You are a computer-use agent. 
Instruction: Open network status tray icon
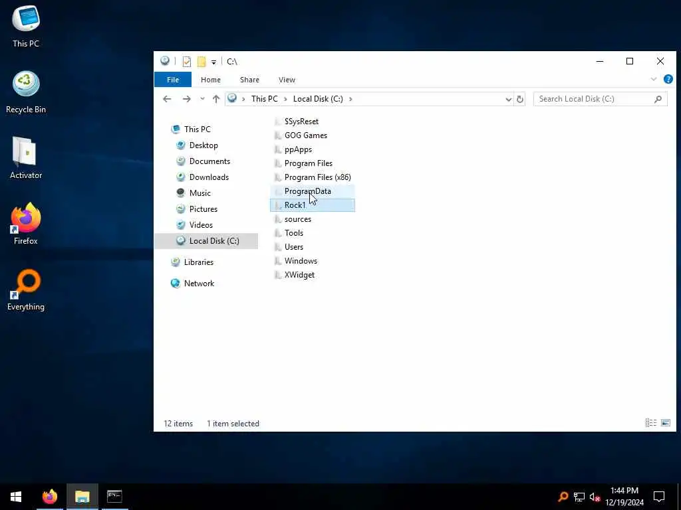(x=579, y=497)
